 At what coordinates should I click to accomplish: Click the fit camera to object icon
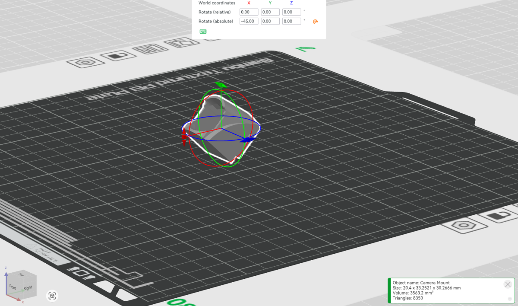(52, 296)
